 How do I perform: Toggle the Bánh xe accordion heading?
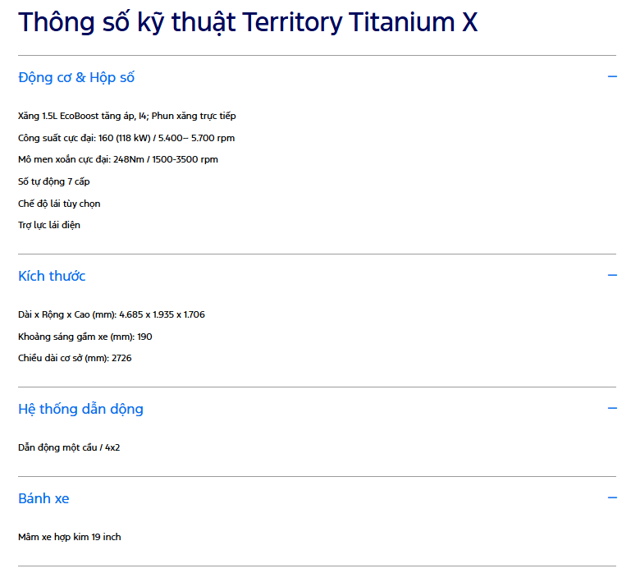click(43, 498)
